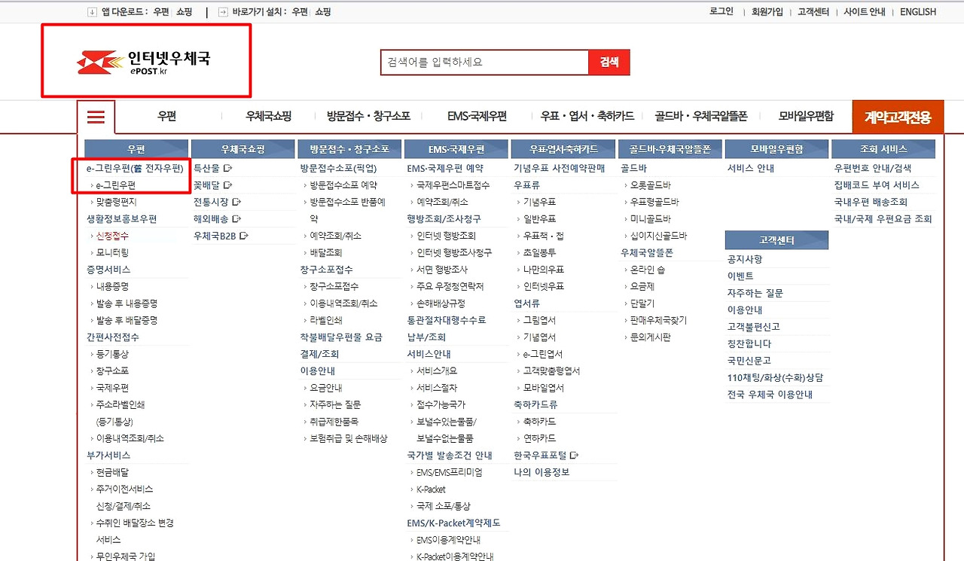The width and height of the screenshot is (964, 561).
Task: Open 기념우표 사전예약판매 link
Action: 559,168
